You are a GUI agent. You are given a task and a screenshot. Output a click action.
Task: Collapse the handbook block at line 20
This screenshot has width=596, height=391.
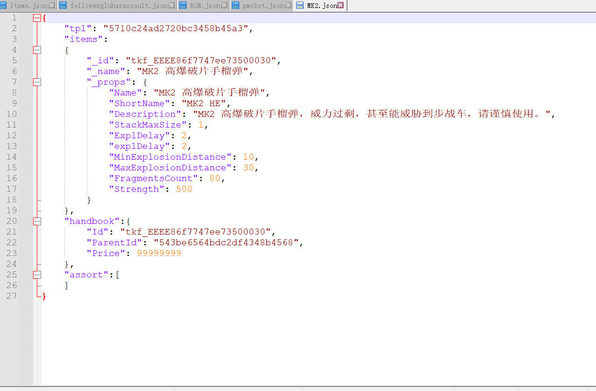37,222
